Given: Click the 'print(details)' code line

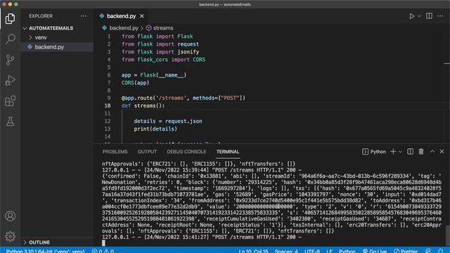Looking at the screenshot, I should coord(155,129).
